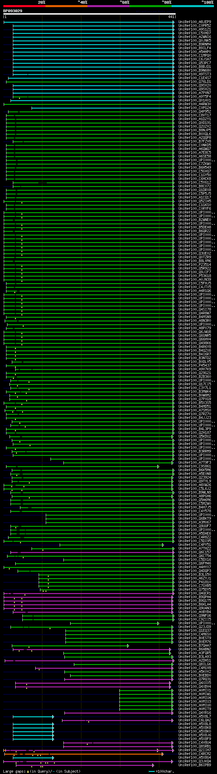Click label UniRef100_P45437
This screenshot has width=217, height=774.
click(x=195, y=366)
